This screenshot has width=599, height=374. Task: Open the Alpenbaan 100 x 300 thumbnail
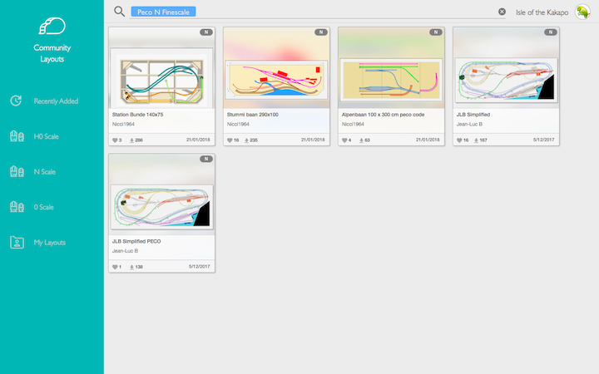click(x=390, y=76)
